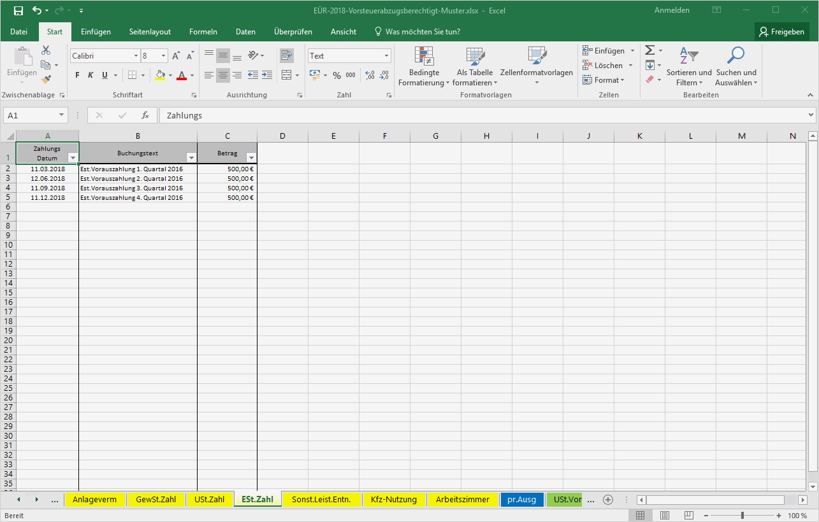
Task: Open the Kfz-Nutzung sheet tab
Action: click(394, 499)
